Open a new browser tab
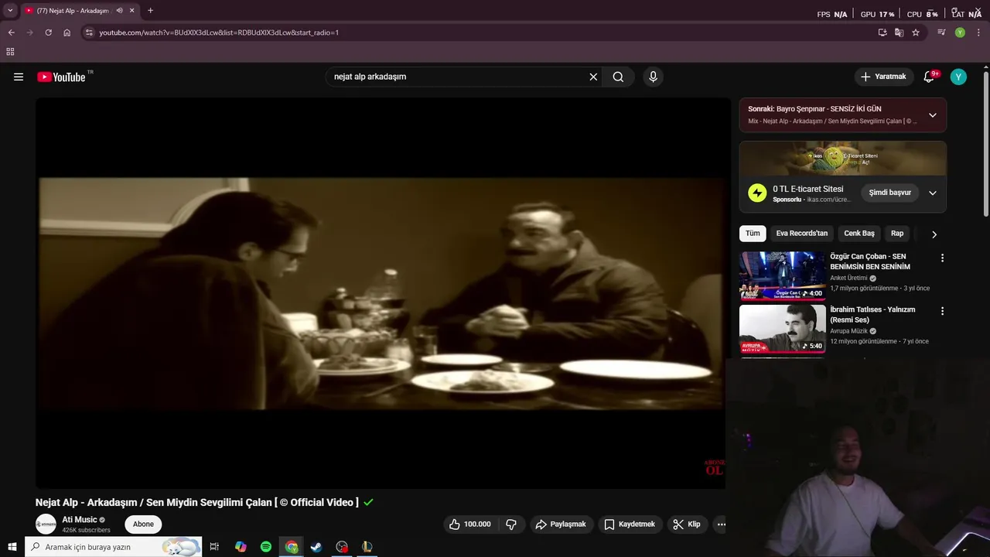Image resolution: width=990 pixels, height=557 pixels. 150,11
